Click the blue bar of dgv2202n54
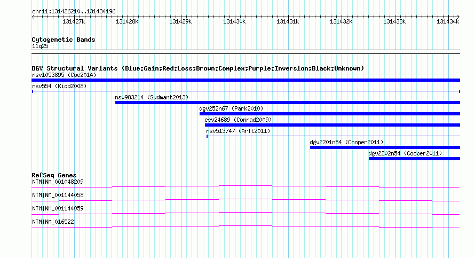The image size is (475, 258). pyautogui.click(x=414, y=159)
